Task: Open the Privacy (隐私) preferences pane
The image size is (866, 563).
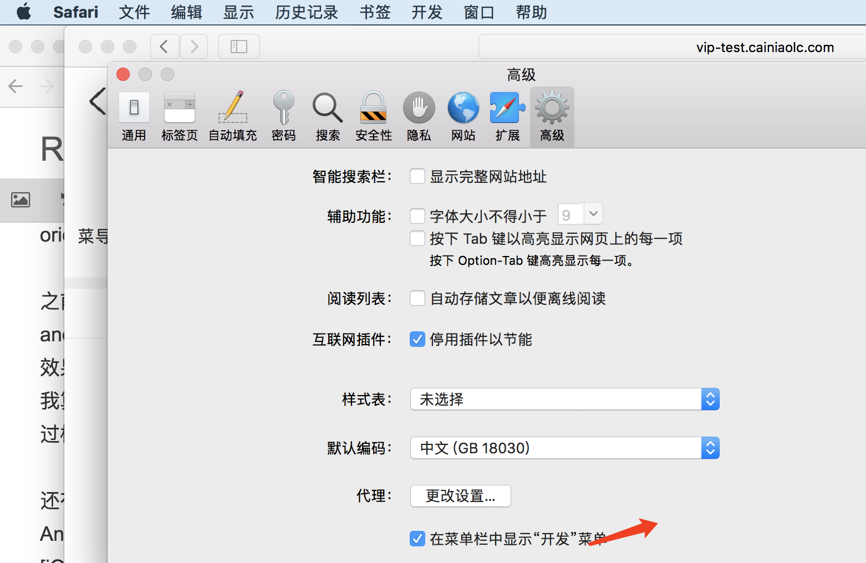Action: coord(419,117)
